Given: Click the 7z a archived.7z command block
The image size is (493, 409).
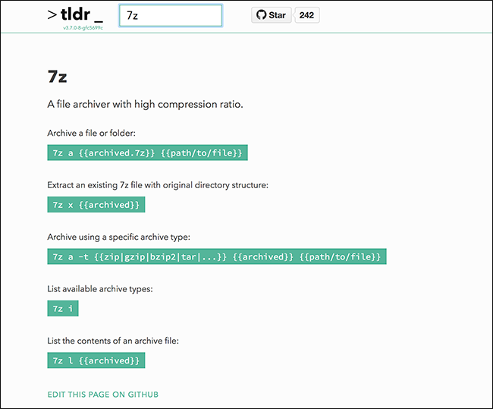Looking at the screenshot, I should click(147, 153).
